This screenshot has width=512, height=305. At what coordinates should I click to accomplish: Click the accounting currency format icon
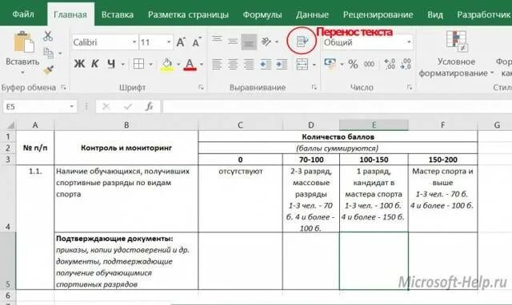pyautogui.click(x=330, y=64)
